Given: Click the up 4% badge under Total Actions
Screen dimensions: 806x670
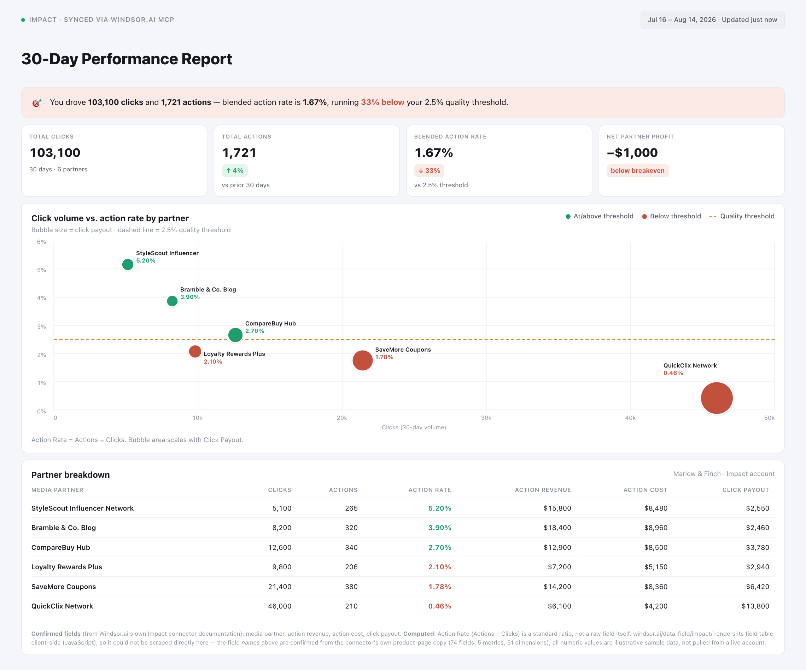Looking at the screenshot, I should (x=235, y=170).
